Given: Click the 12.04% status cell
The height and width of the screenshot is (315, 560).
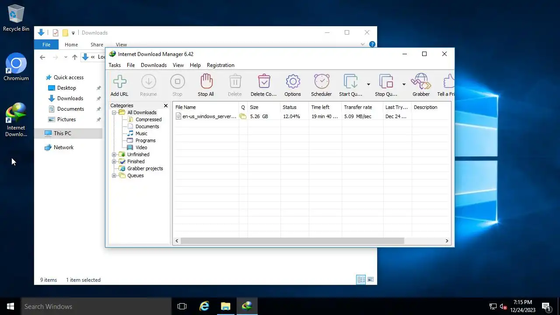Looking at the screenshot, I should click(291, 116).
